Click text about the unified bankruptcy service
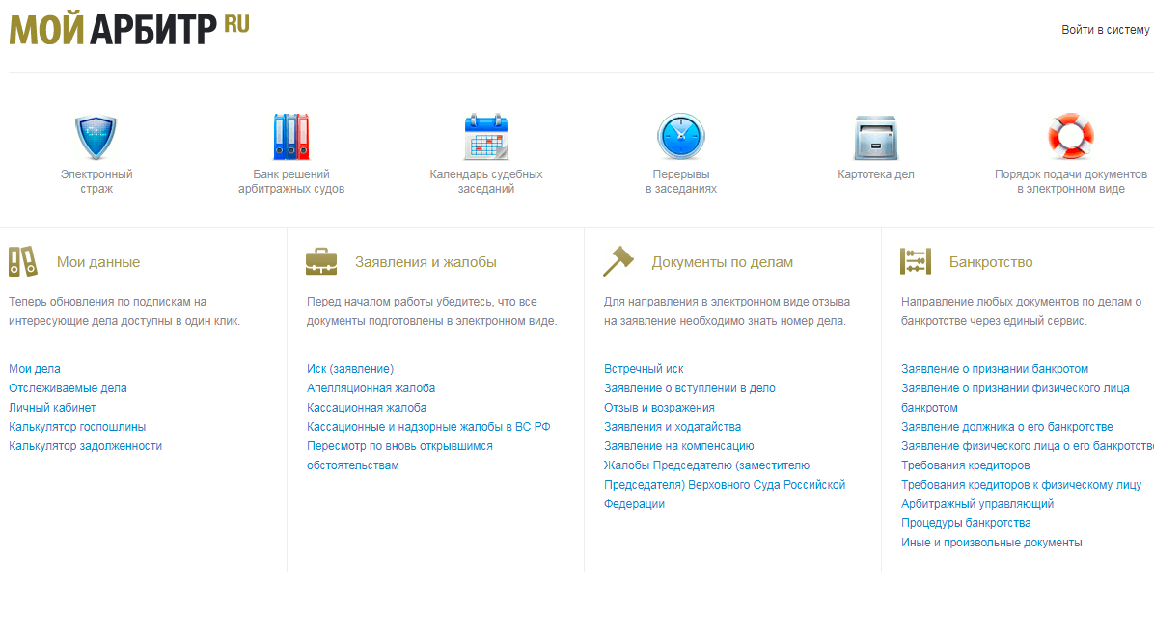 click(1022, 311)
